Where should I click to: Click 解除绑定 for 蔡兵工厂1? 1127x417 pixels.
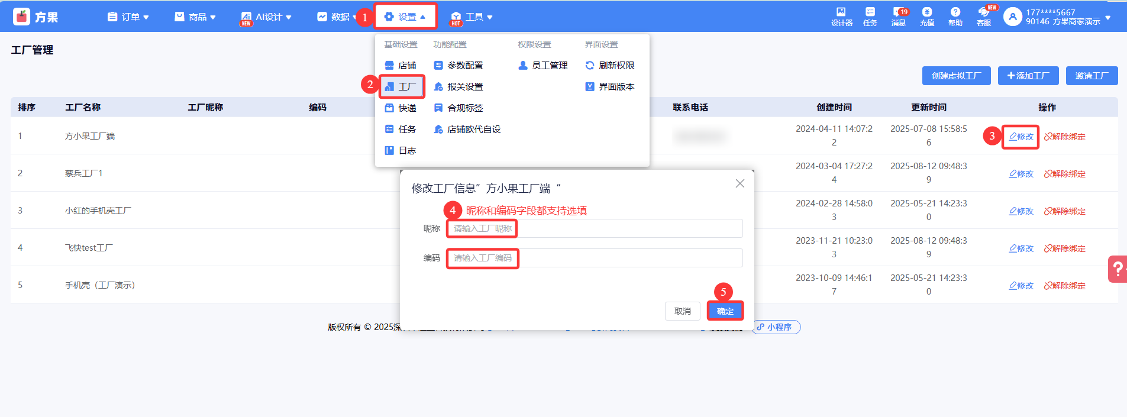tap(1065, 174)
